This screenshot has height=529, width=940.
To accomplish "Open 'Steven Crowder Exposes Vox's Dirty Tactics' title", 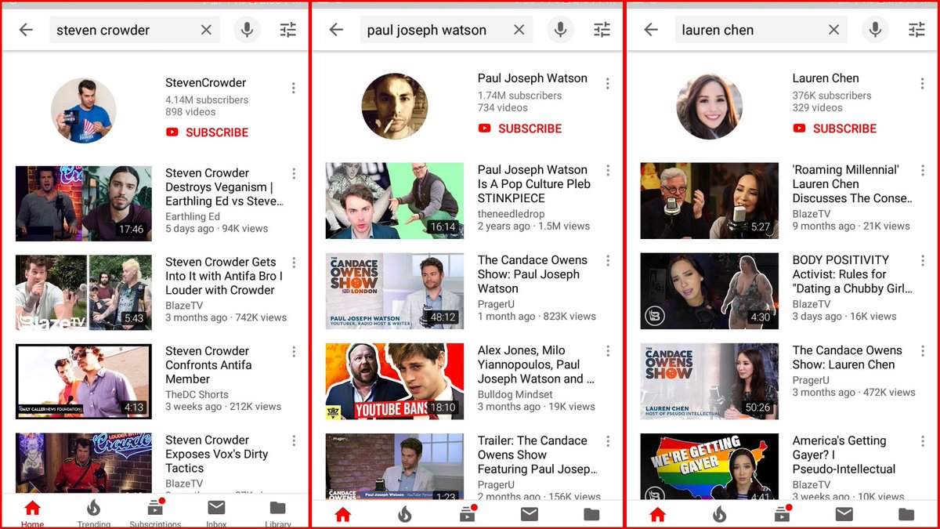I will (x=217, y=455).
